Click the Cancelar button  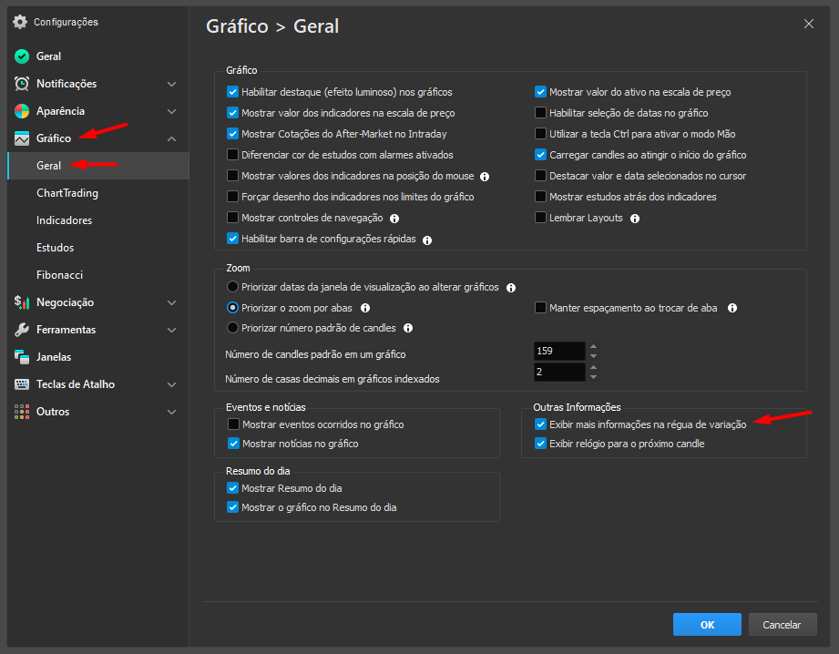782,625
